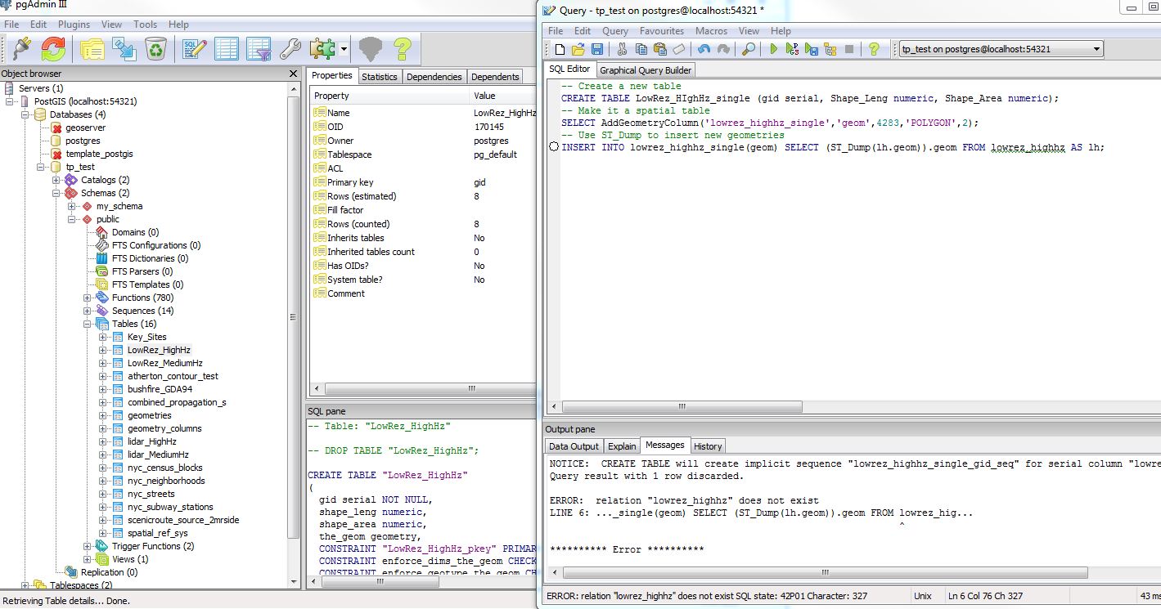Open filtered rows view icon

tap(259, 49)
